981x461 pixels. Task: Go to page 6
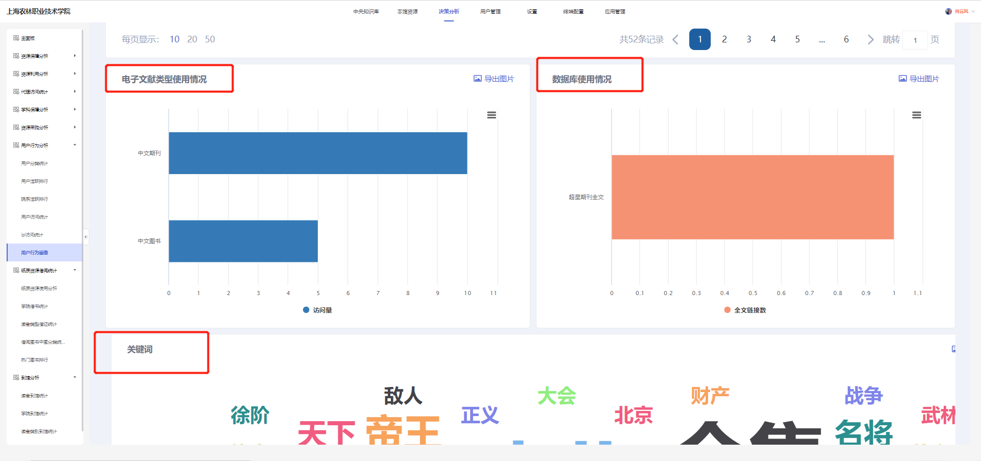click(x=846, y=39)
